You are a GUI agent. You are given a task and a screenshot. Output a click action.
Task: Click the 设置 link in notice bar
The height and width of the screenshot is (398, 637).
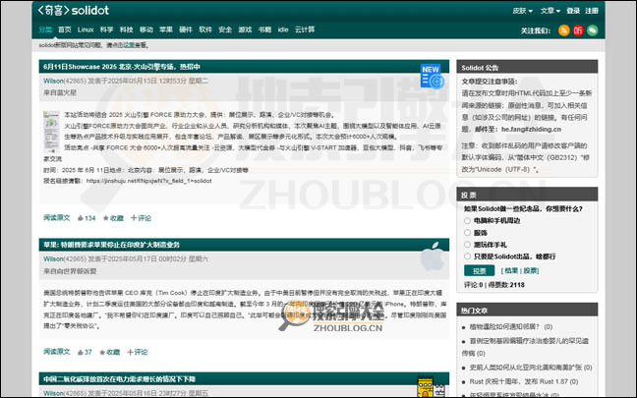129,45
